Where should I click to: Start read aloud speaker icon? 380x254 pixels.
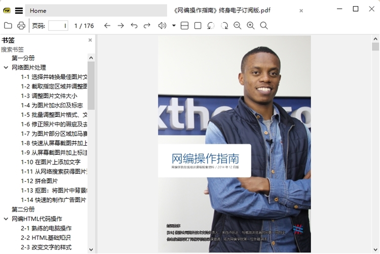tap(162, 26)
